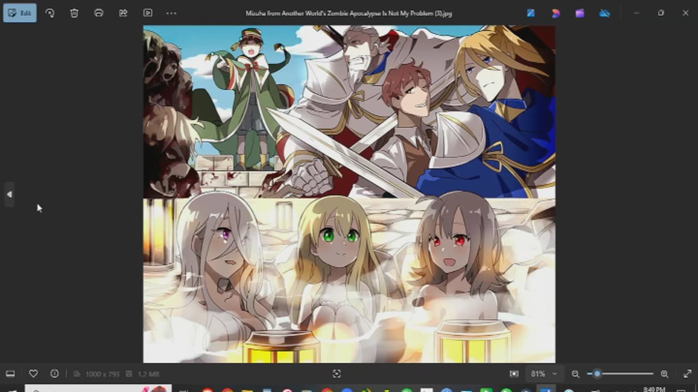Screen dimensions: 698x392
Task: Show file info with the info icon
Action: pyautogui.click(x=55, y=374)
